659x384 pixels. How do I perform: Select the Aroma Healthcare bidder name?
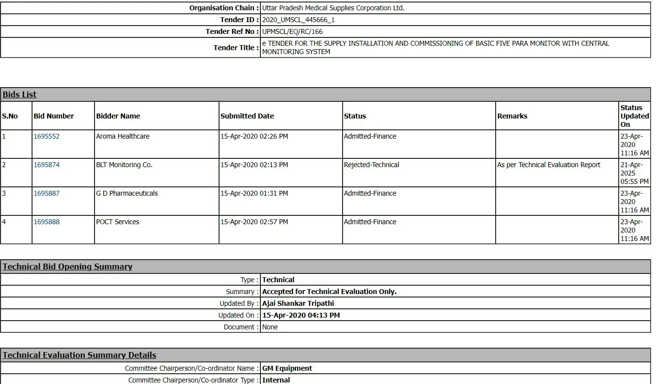click(123, 137)
